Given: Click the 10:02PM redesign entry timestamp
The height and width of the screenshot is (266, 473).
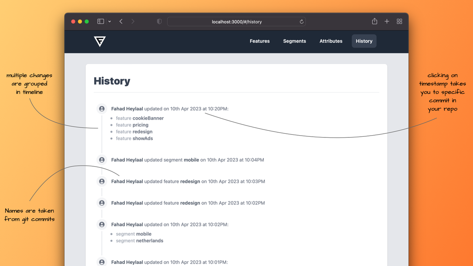Looking at the screenshot, I should click(x=236, y=203).
